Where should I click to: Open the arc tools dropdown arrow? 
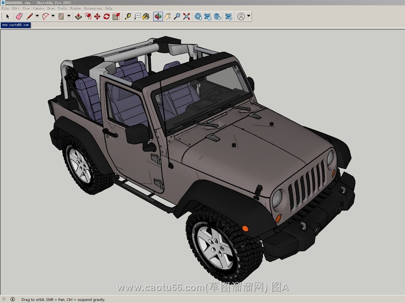point(53,16)
